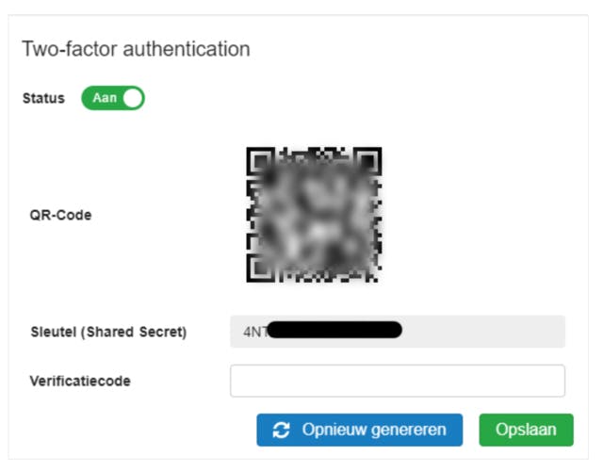Click the "QR-Code" label
Screen dimensions: 603x471
(x=60, y=215)
